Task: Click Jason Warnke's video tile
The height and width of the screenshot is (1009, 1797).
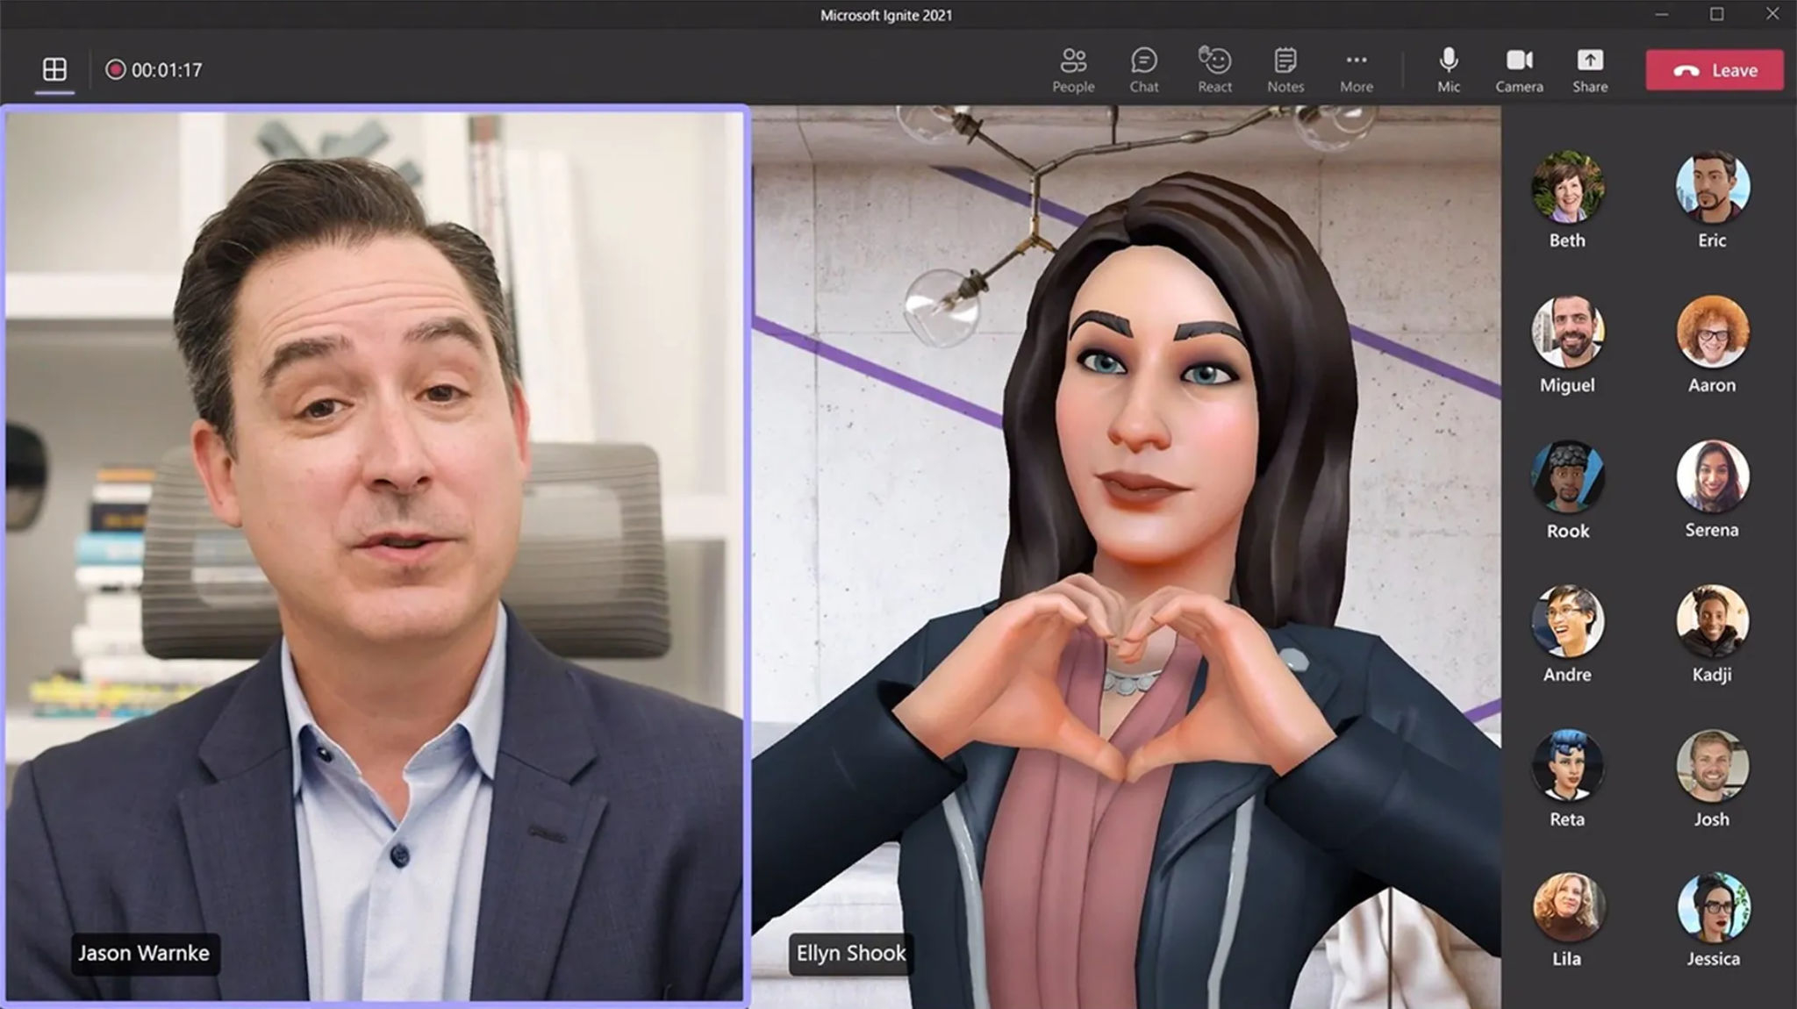Action: click(376, 553)
